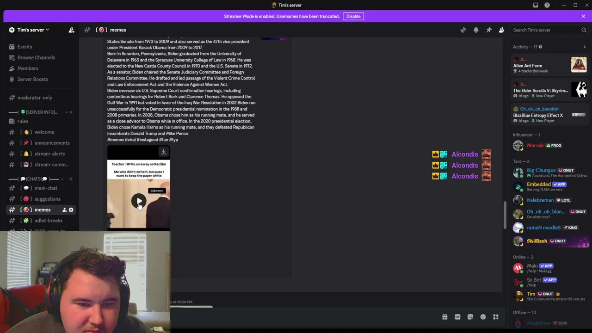The width and height of the screenshot is (592, 333).
Task: Open the main-chat channel
Action: coord(46,188)
